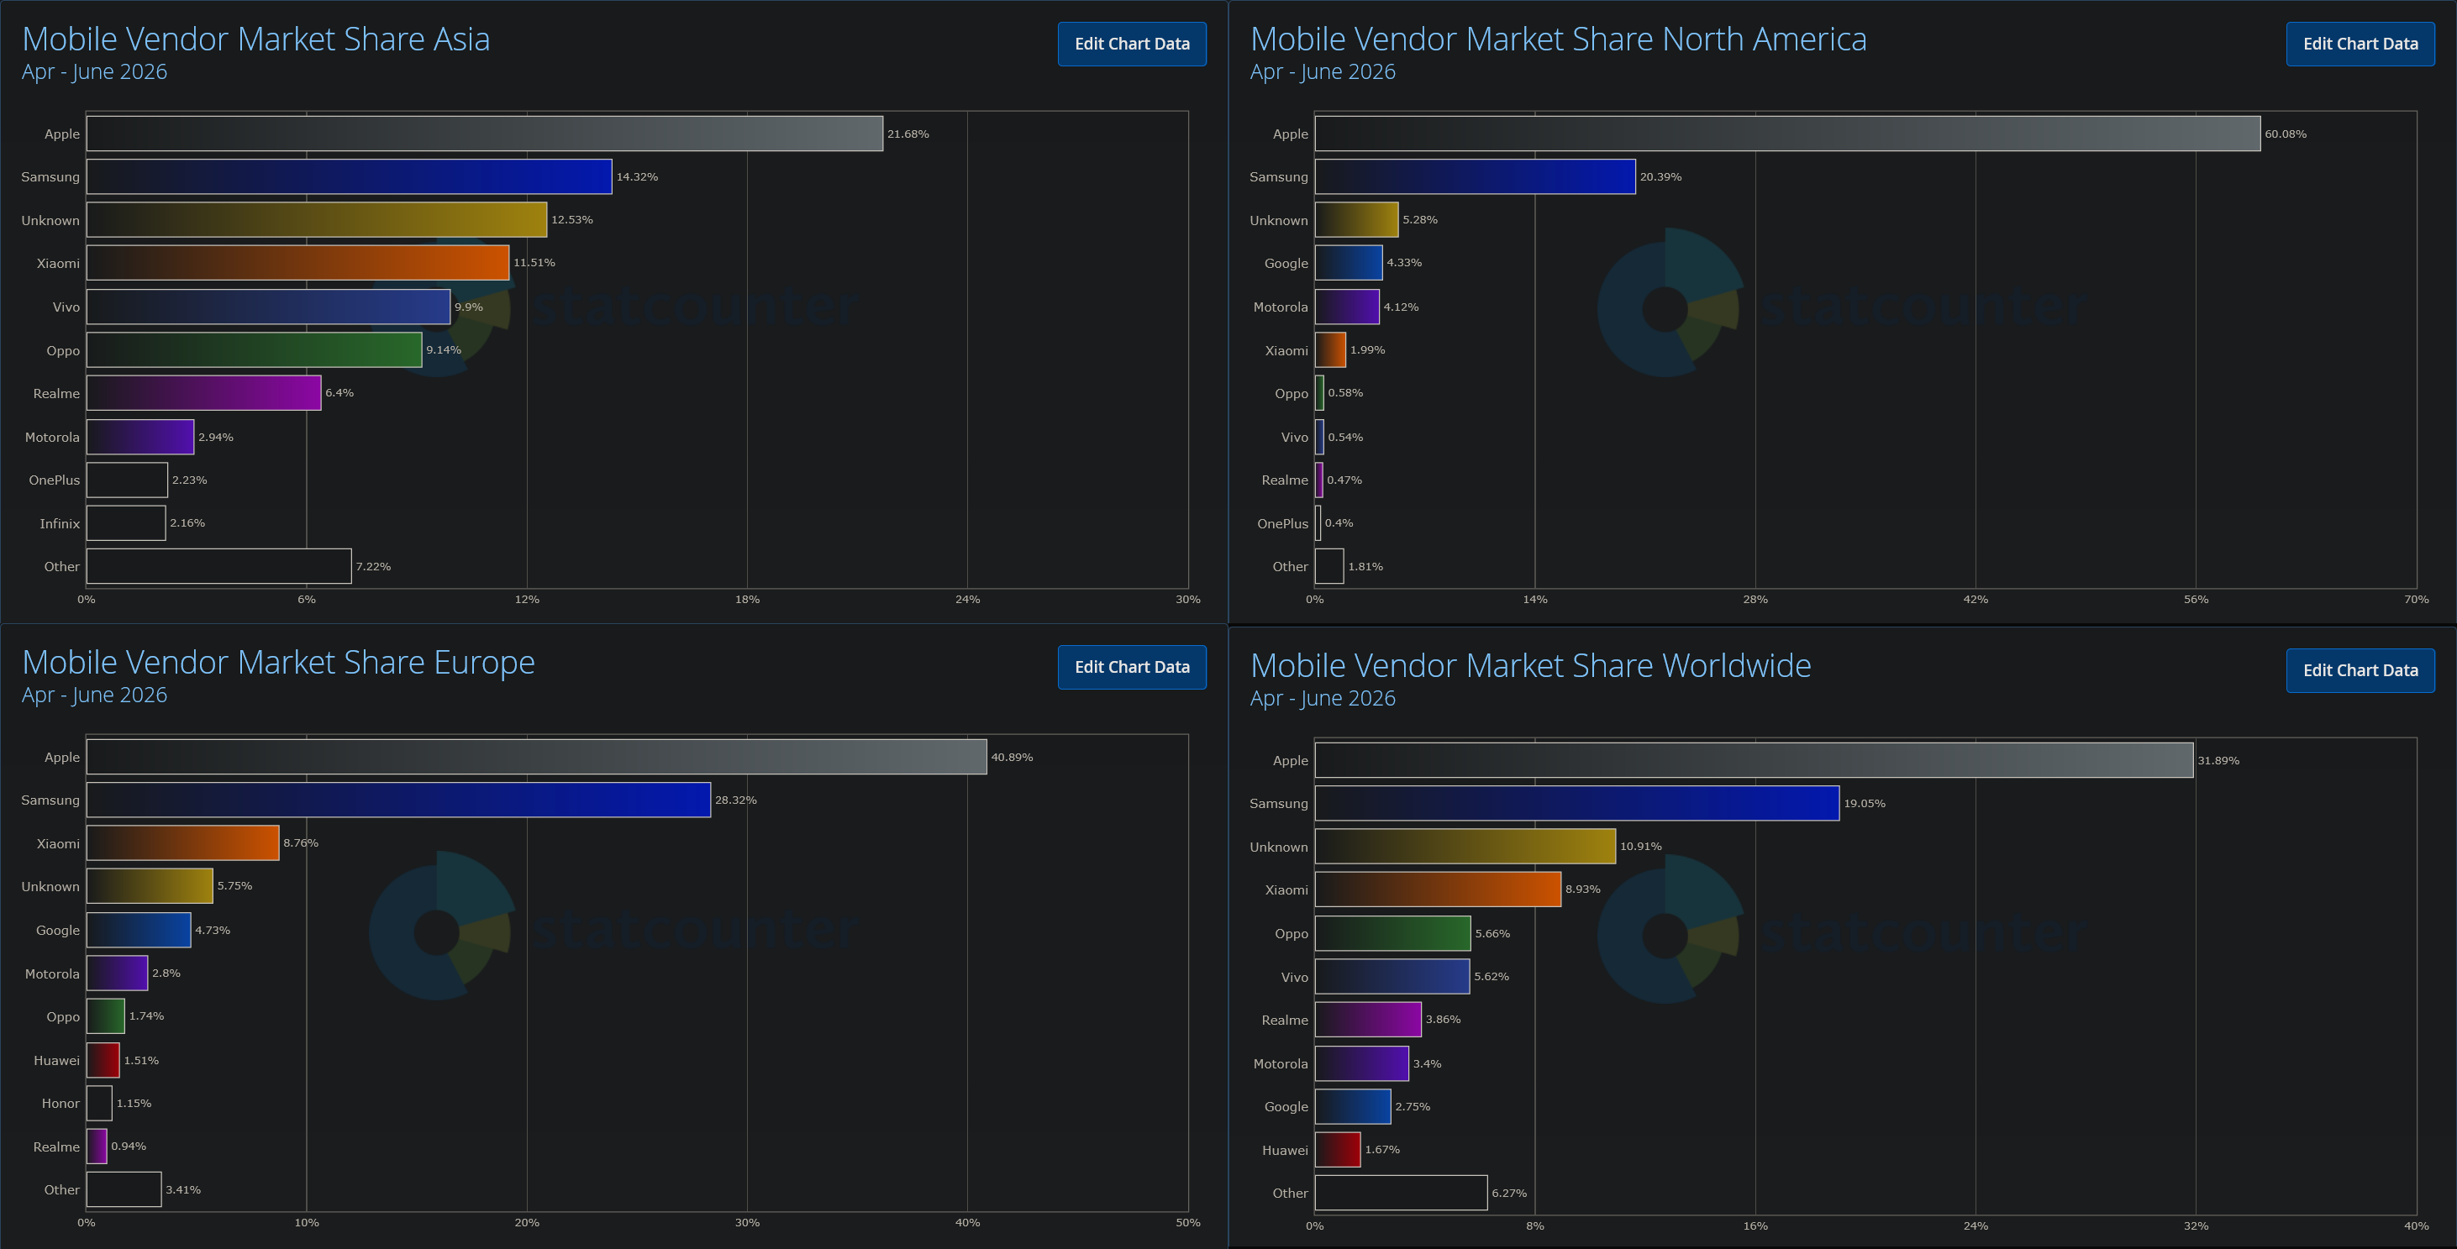Click the Huawei bar in the Europe chart

pyautogui.click(x=103, y=1060)
